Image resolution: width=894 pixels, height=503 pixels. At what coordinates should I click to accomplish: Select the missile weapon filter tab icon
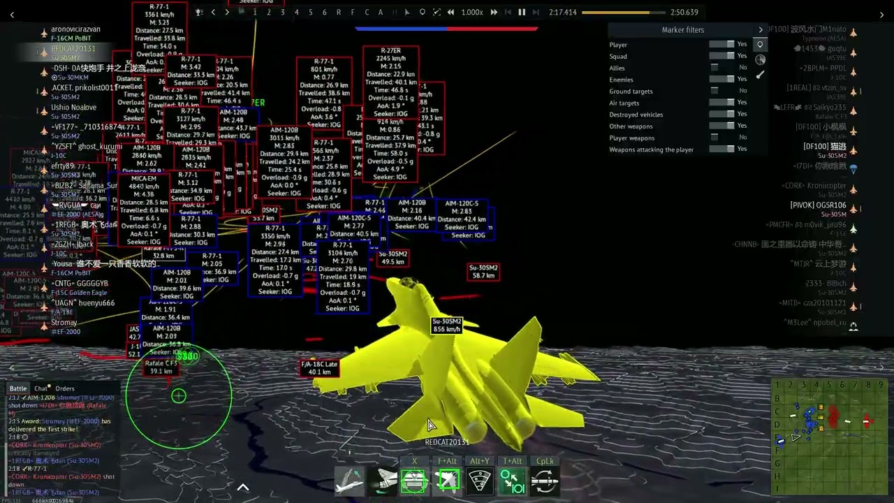[760, 75]
